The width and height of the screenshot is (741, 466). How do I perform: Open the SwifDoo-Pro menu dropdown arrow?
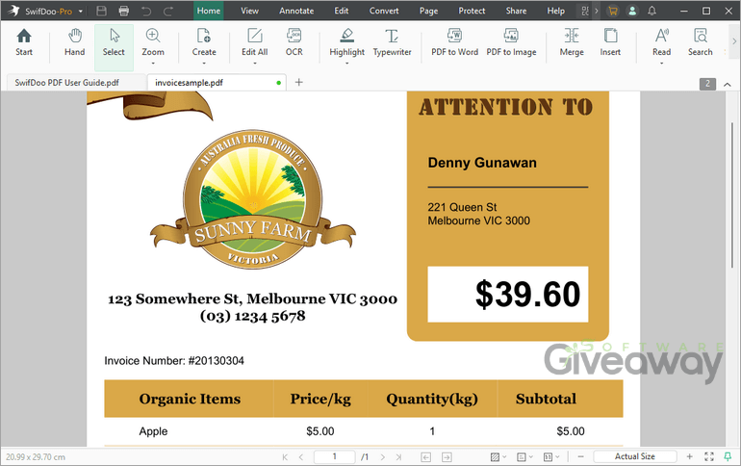[80, 12]
